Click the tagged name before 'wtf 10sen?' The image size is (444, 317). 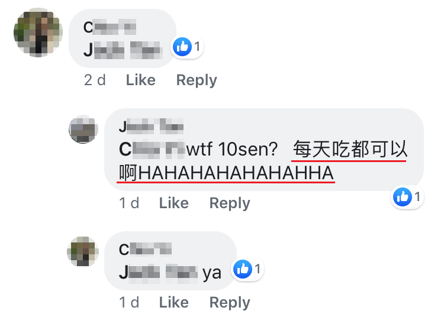click(152, 149)
